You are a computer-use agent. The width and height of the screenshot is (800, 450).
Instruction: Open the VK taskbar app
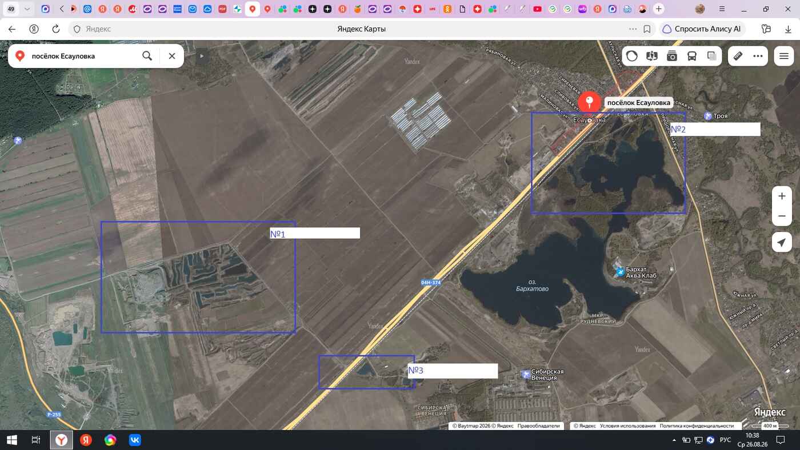135,440
